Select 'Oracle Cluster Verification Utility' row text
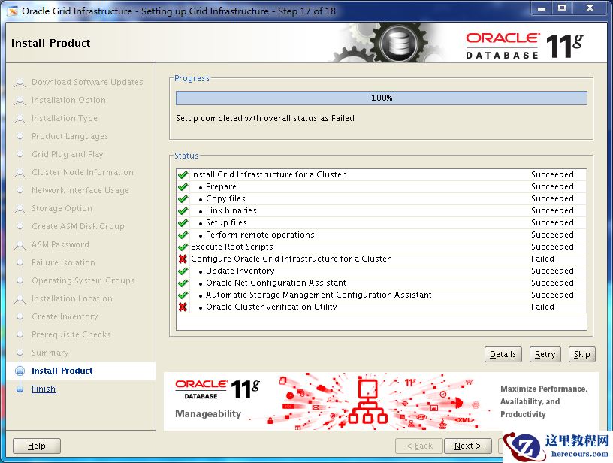Image resolution: width=613 pixels, height=463 pixels. [x=271, y=307]
